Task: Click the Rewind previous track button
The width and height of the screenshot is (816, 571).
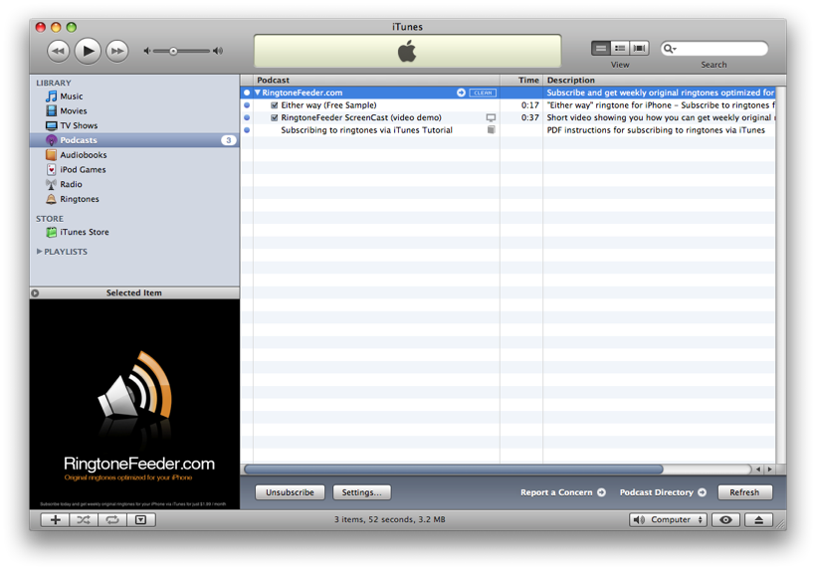Action: tap(59, 51)
